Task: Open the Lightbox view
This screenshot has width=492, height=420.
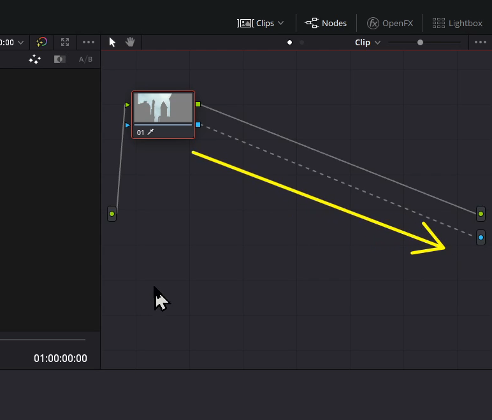Action: point(457,23)
